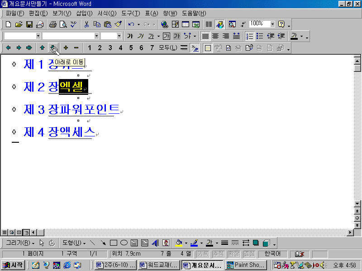This screenshot has width=362, height=271.
Task: Toggle character border 가
Action: tap(167, 36)
